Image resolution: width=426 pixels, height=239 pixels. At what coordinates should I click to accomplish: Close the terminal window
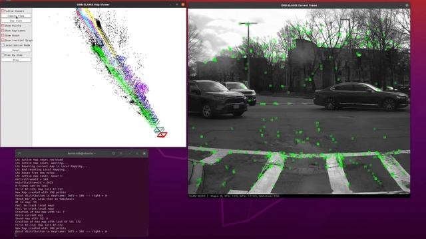tap(144, 153)
